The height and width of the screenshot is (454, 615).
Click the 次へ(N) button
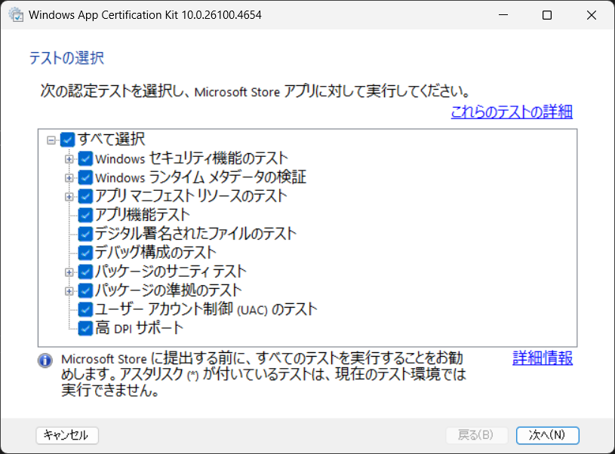[x=547, y=435]
